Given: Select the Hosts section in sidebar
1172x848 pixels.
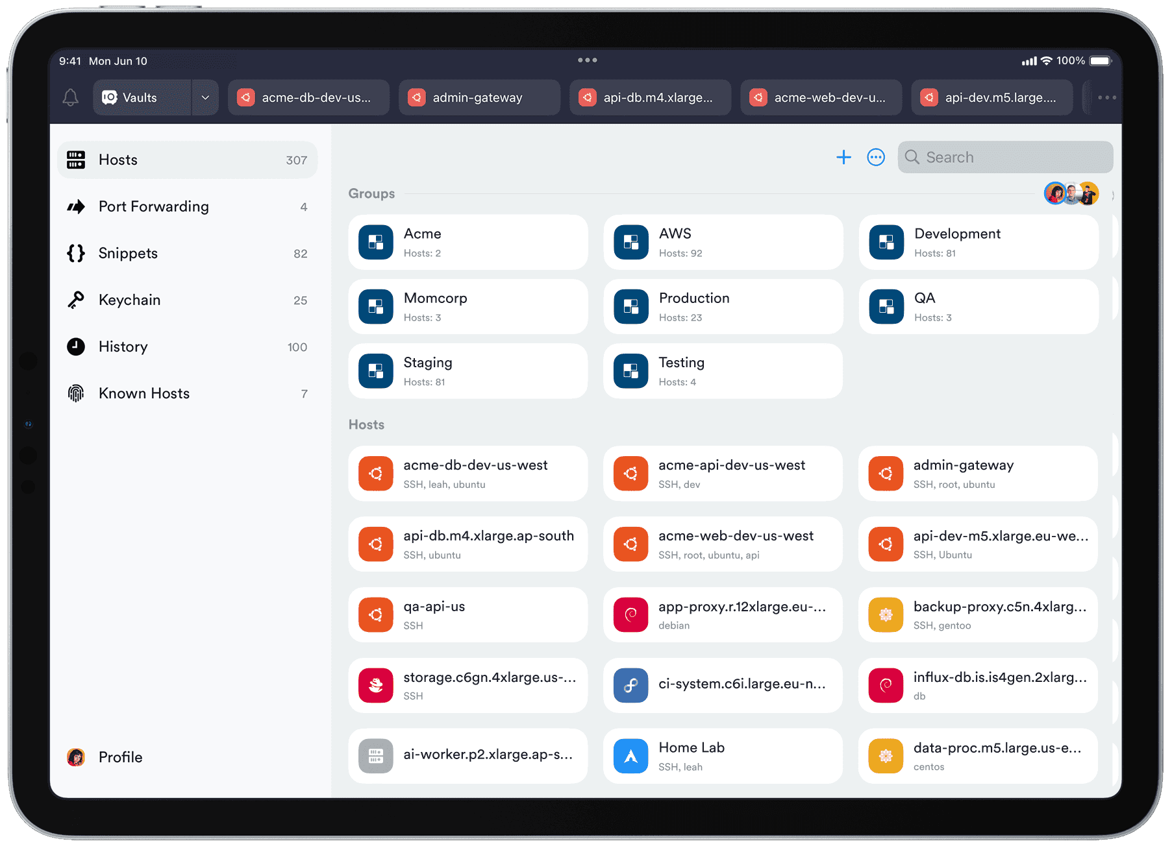Looking at the screenshot, I should [x=187, y=160].
